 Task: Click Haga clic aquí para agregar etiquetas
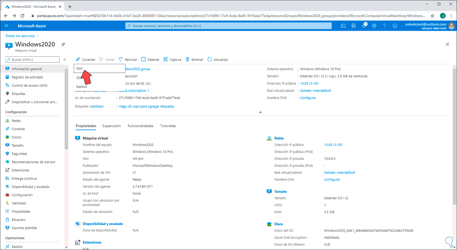pyautogui.click(x=147, y=106)
